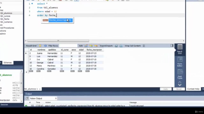Click the info panel scrollbar up arrow

(x=22, y=71)
